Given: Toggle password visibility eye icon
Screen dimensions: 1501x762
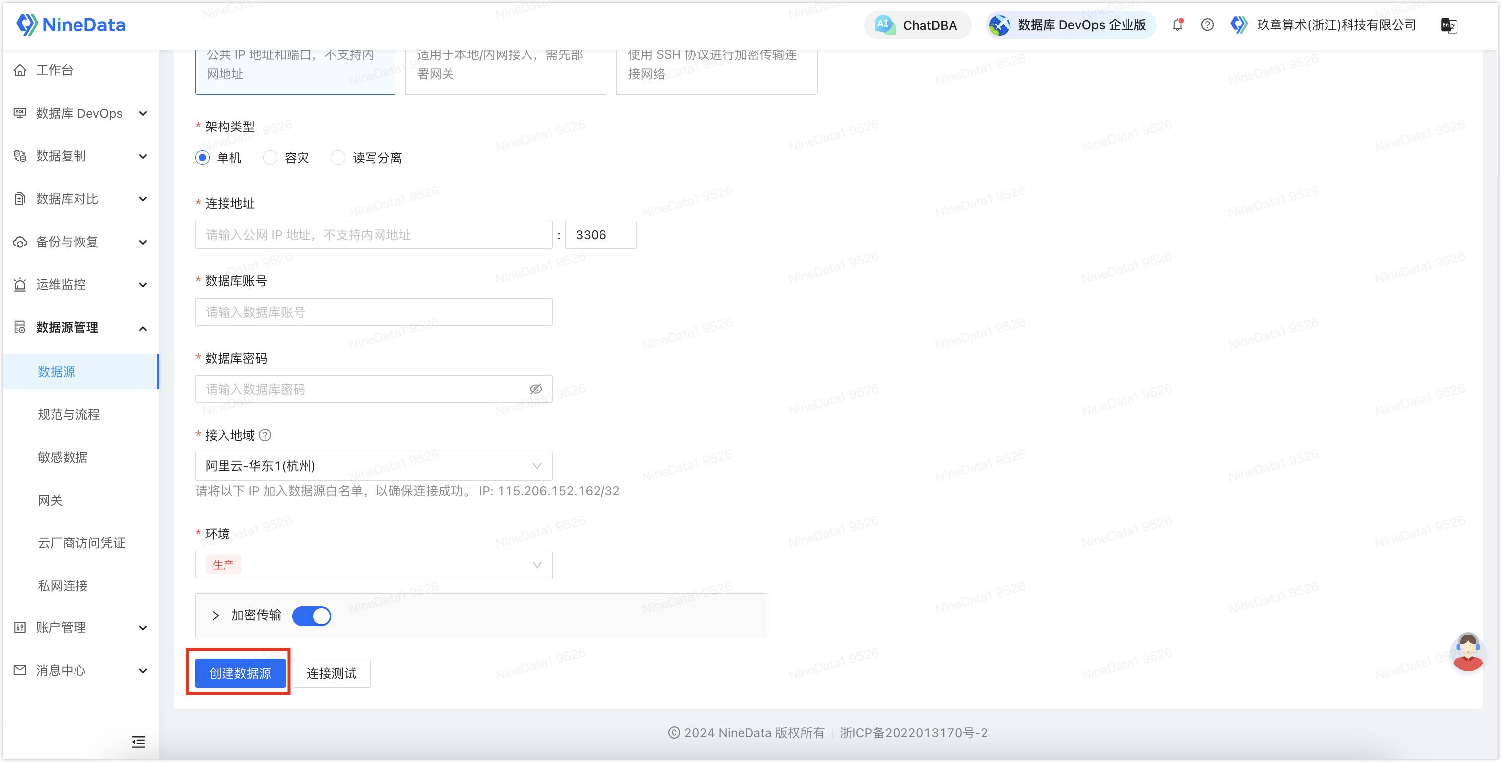Looking at the screenshot, I should pos(535,389).
